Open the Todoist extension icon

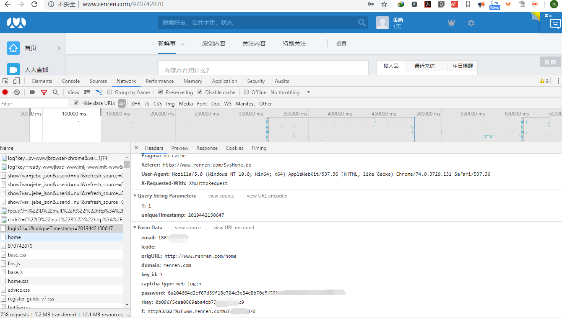[x=455, y=4]
